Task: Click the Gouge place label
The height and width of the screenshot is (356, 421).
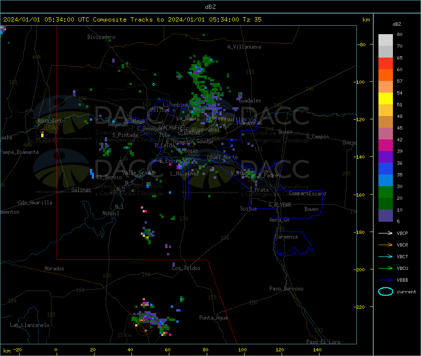Action: [x=205, y=141]
